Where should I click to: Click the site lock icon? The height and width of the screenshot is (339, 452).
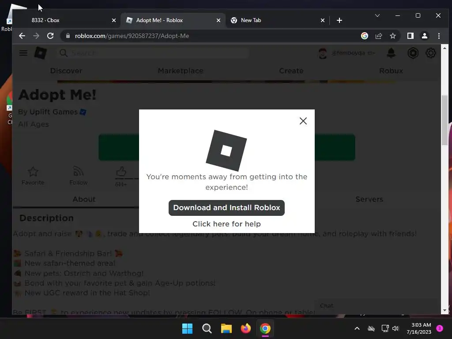[68, 36]
